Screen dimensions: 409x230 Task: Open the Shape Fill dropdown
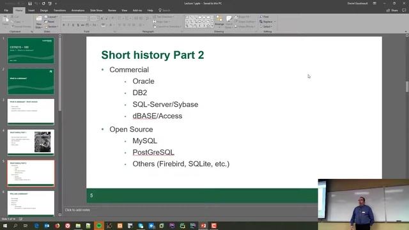coord(243,17)
